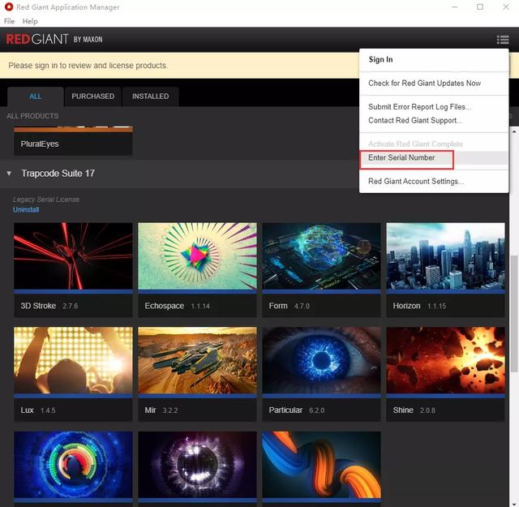Choose Enter Serial Number menu item

[434, 157]
